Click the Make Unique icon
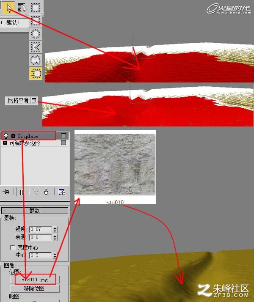 (36, 192)
